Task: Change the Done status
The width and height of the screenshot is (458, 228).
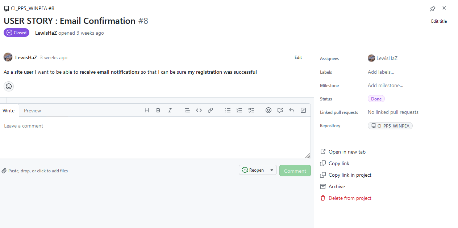Action: (x=376, y=99)
